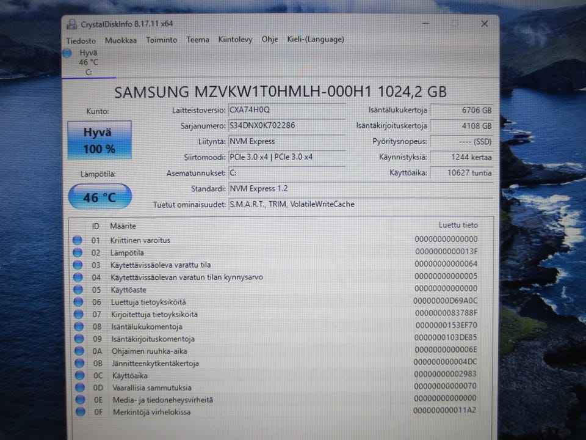This screenshot has width=586, height=440.
Task: Open the Kiintolevy menu
Action: click(x=236, y=39)
